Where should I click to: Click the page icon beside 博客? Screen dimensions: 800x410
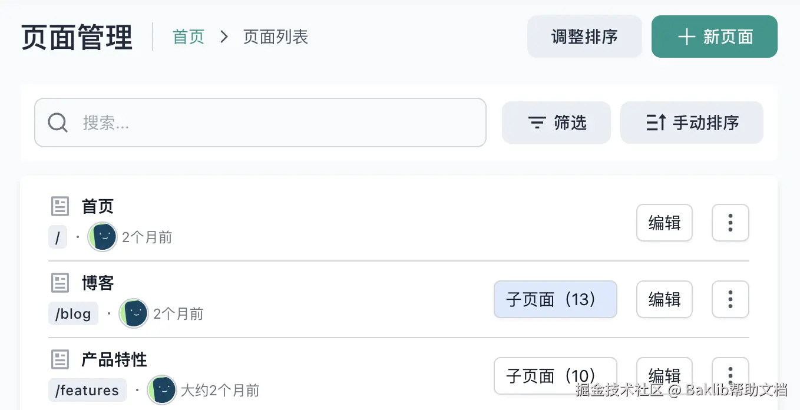pos(60,283)
